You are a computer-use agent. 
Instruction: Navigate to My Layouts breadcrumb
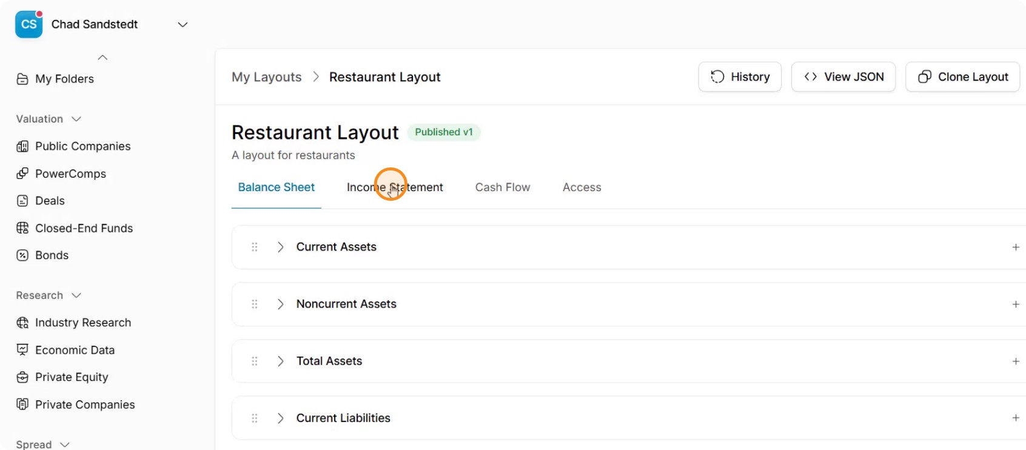[266, 77]
